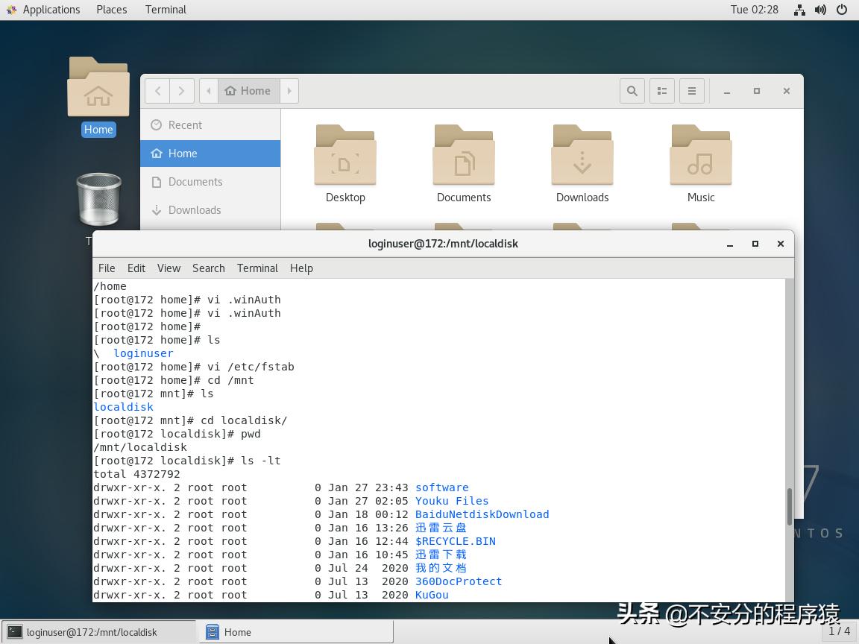Open the file manager hamburger menu
The image size is (859, 644).
click(x=692, y=91)
